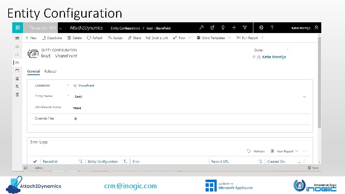Image resolution: width=345 pixels, height=194 pixels.
Task: Click Email a Link command
Action: pos(157,38)
